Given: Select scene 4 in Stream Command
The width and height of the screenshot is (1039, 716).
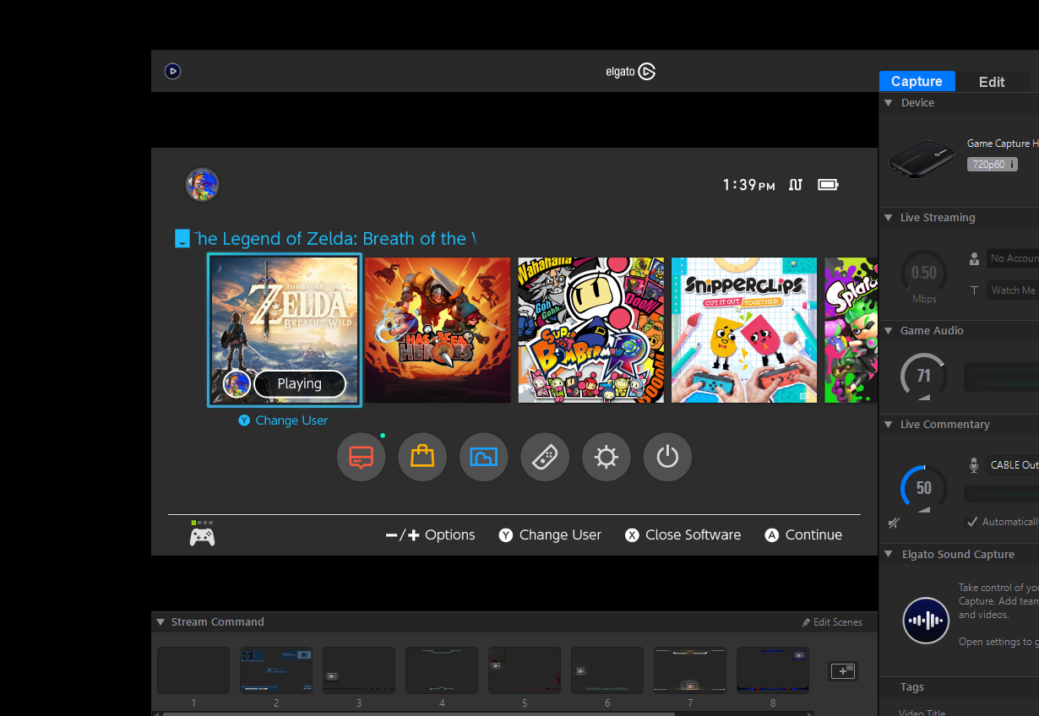Looking at the screenshot, I should click(x=442, y=670).
